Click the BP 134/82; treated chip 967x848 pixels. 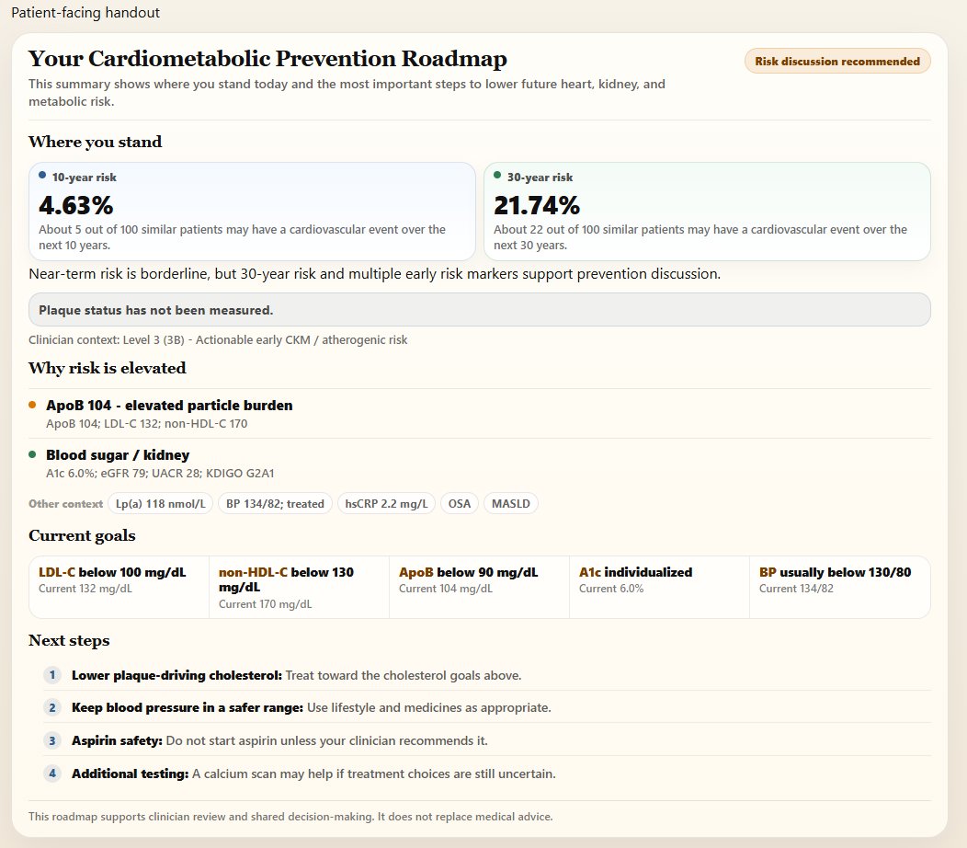point(275,504)
